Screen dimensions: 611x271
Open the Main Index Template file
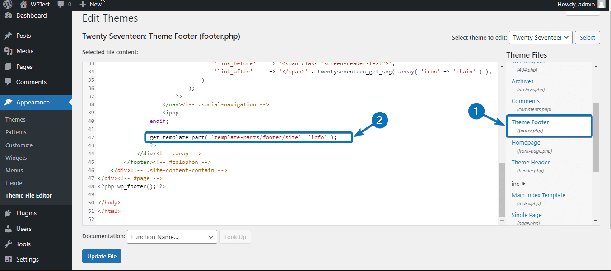click(x=538, y=195)
